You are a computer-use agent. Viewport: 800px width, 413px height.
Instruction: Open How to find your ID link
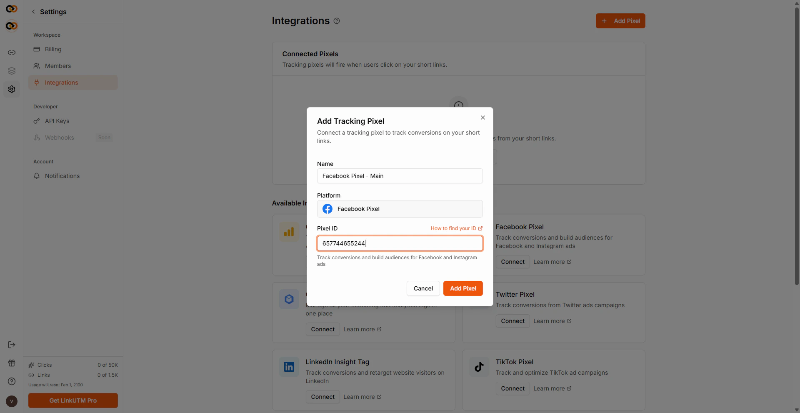(456, 228)
